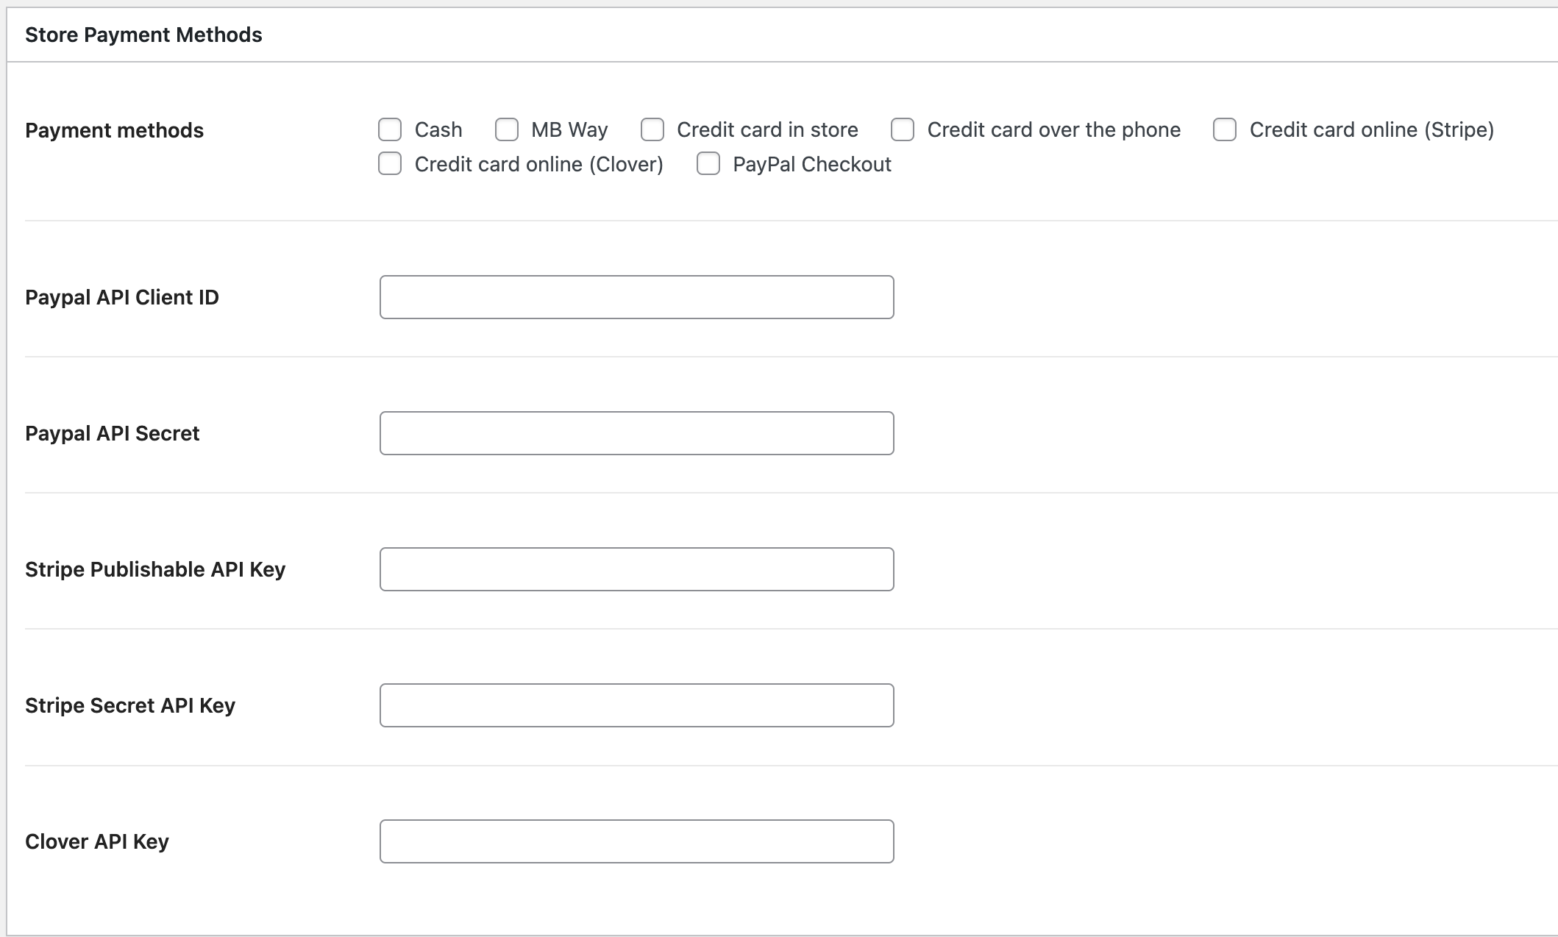The image size is (1558, 937).
Task: Click the 'Paypal API Client ID' label
Action: pyautogui.click(x=122, y=297)
